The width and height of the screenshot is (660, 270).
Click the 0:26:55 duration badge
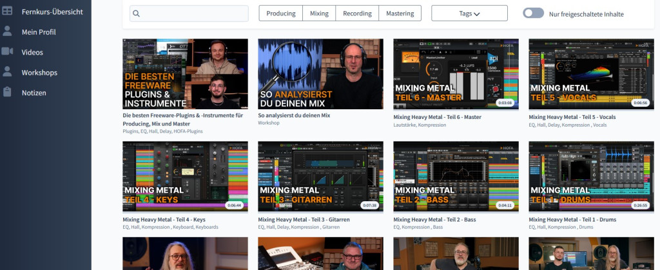pos(640,205)
